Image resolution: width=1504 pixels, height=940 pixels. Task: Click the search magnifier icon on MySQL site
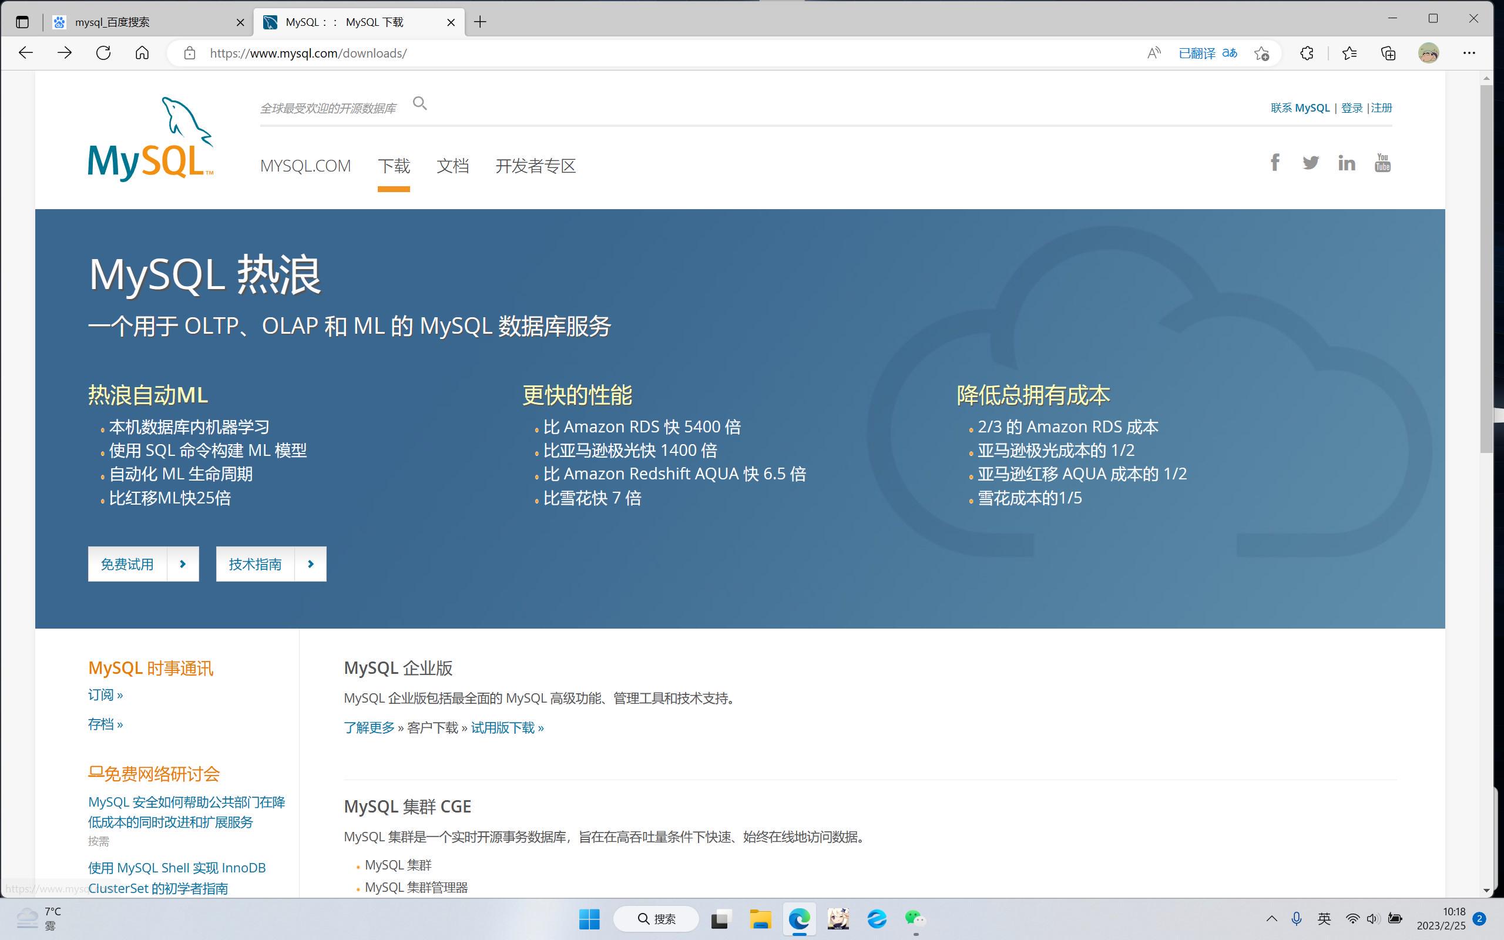(x=420, y=103)
